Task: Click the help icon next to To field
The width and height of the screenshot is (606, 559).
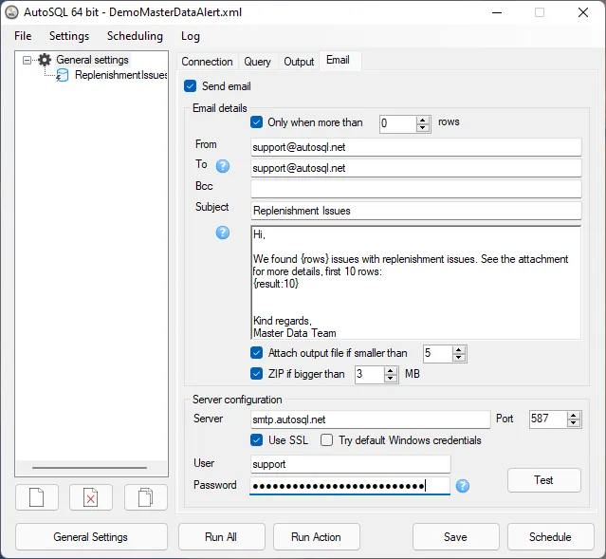Action: [223, 166]
